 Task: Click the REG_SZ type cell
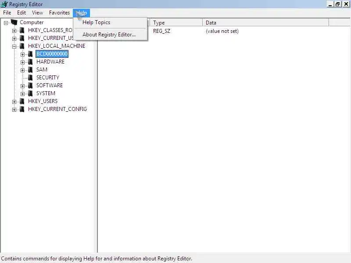(161, 31)
